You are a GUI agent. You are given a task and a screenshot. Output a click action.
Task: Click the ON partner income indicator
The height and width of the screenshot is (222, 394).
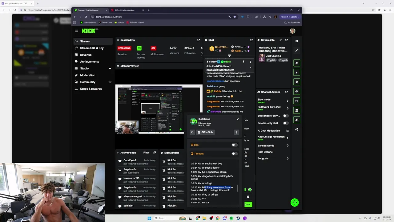pyautogui.click(x=139, y=48)
